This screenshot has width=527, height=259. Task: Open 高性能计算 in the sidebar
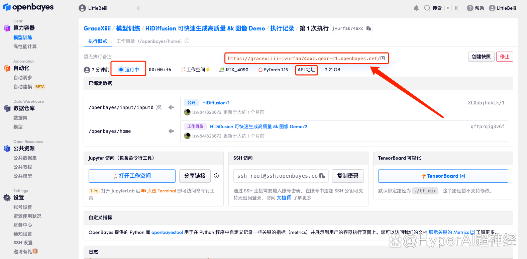point(25,47)
